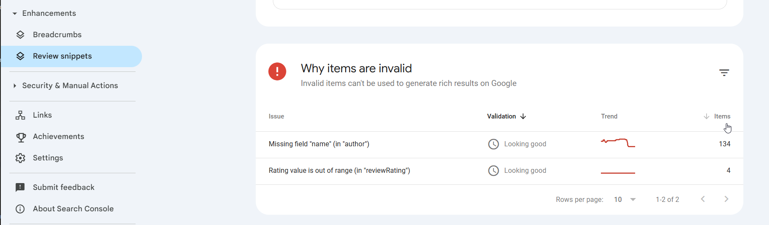
Task: Open the Missing field "name" issue row
Action: tap(319, 144)
